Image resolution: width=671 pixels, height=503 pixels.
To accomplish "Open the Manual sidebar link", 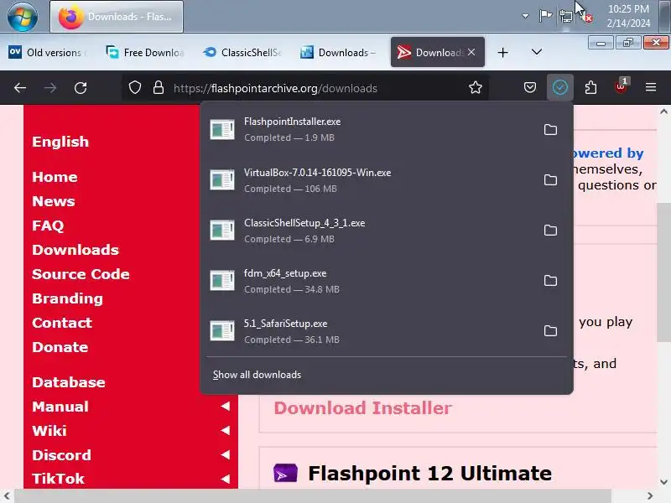I will coord(60,407).
